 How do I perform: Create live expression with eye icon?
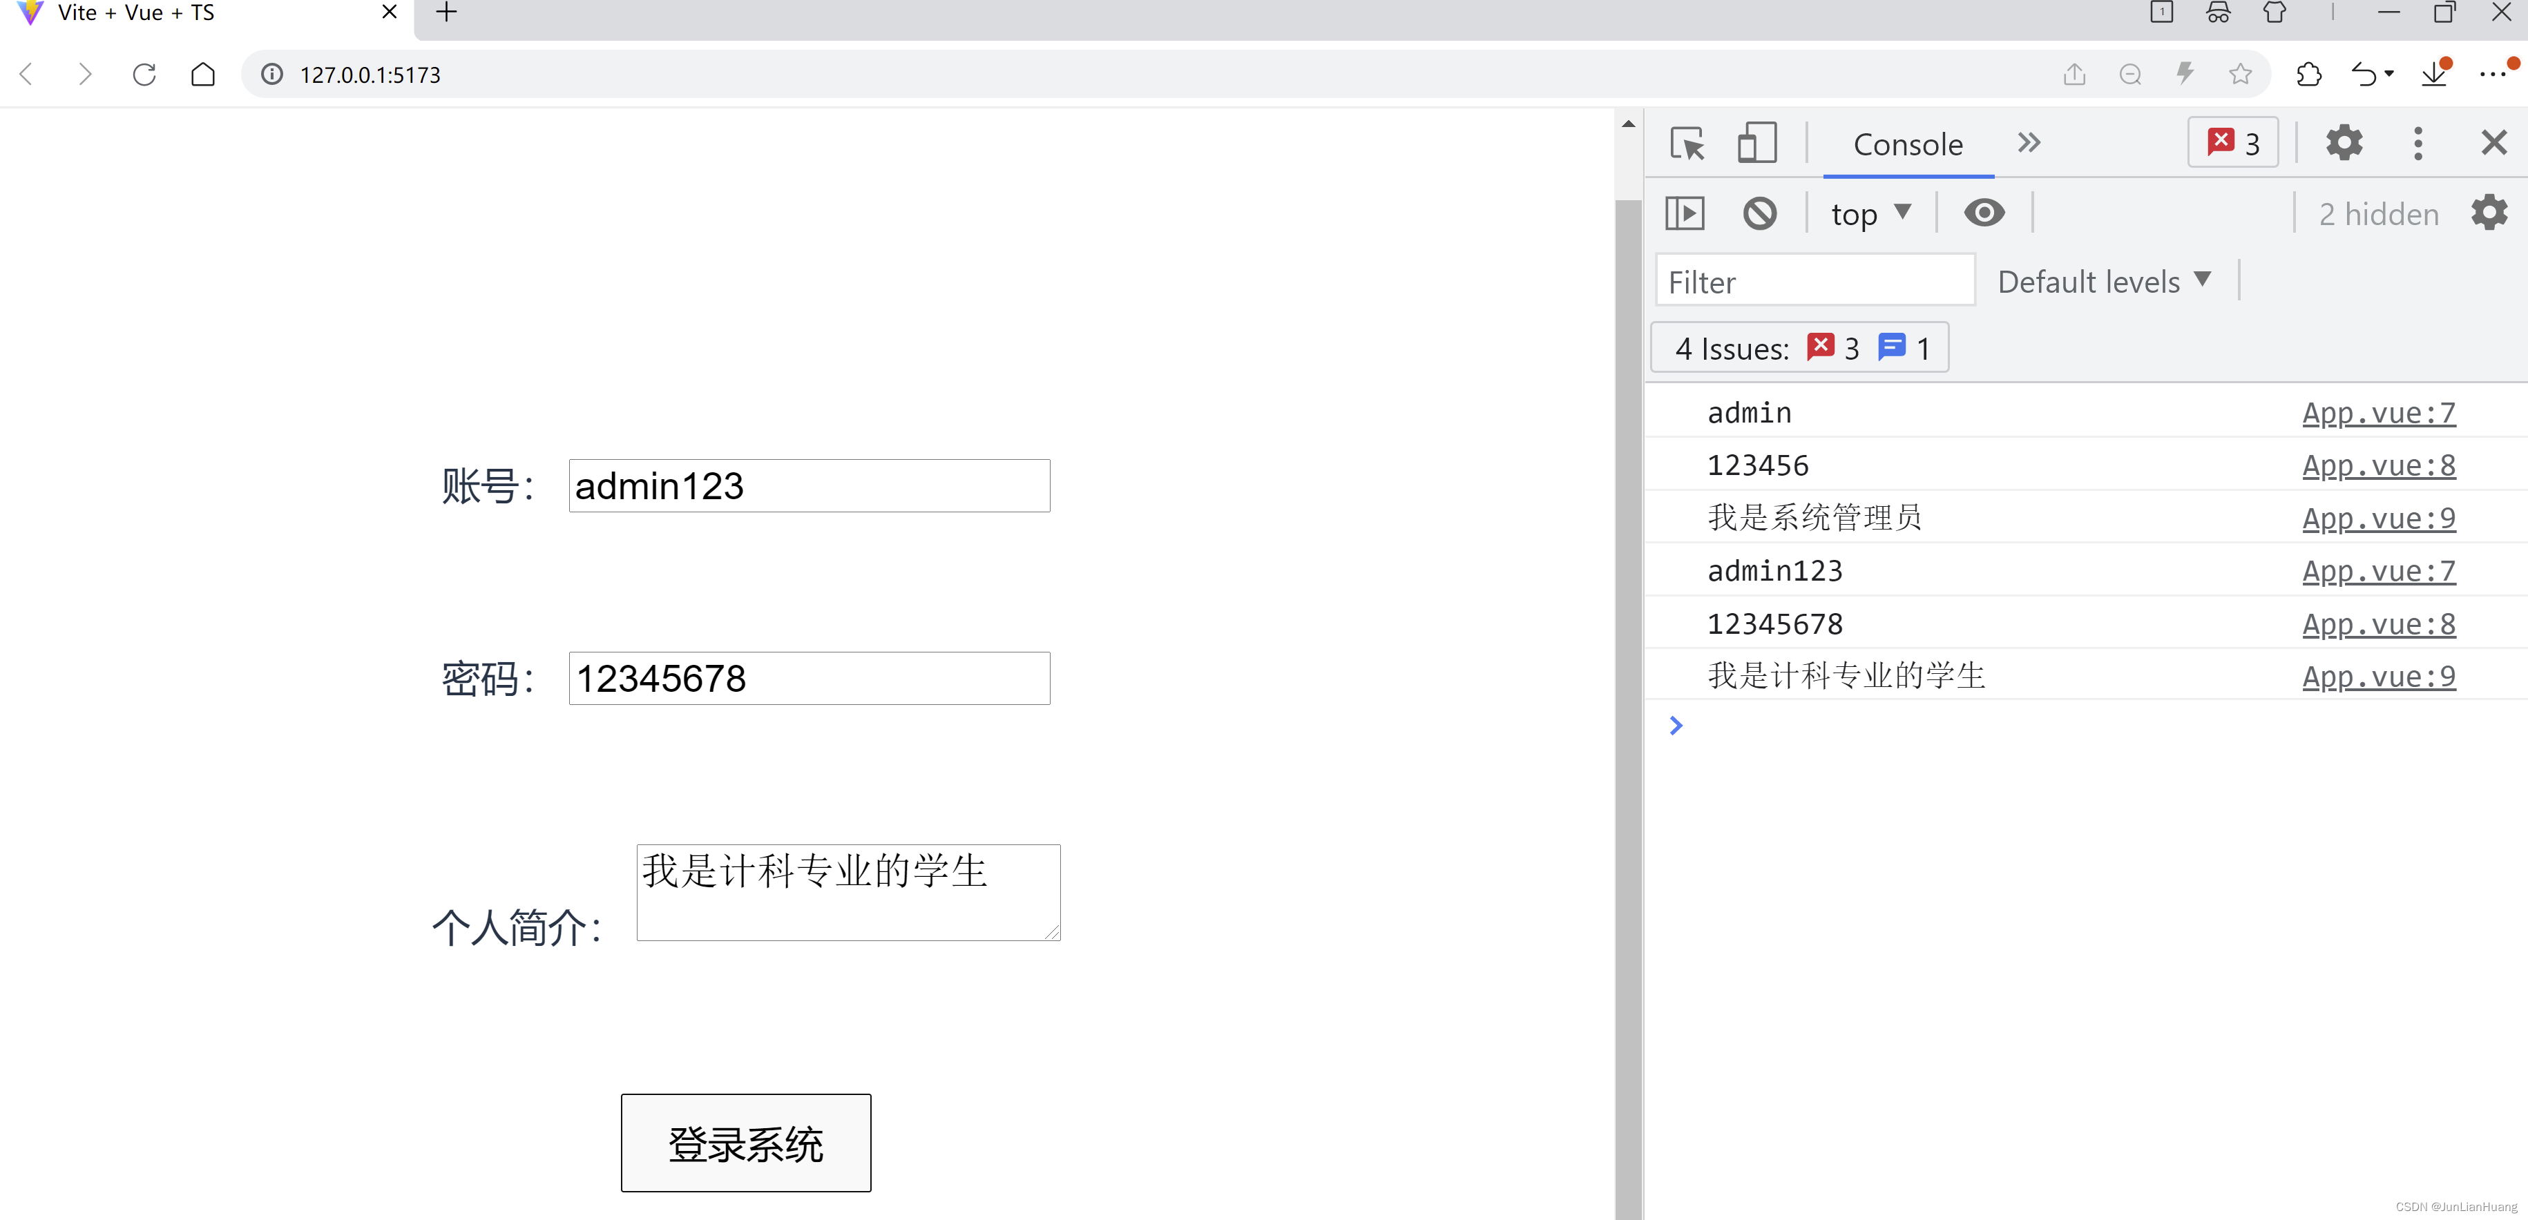click(1983, 213)
